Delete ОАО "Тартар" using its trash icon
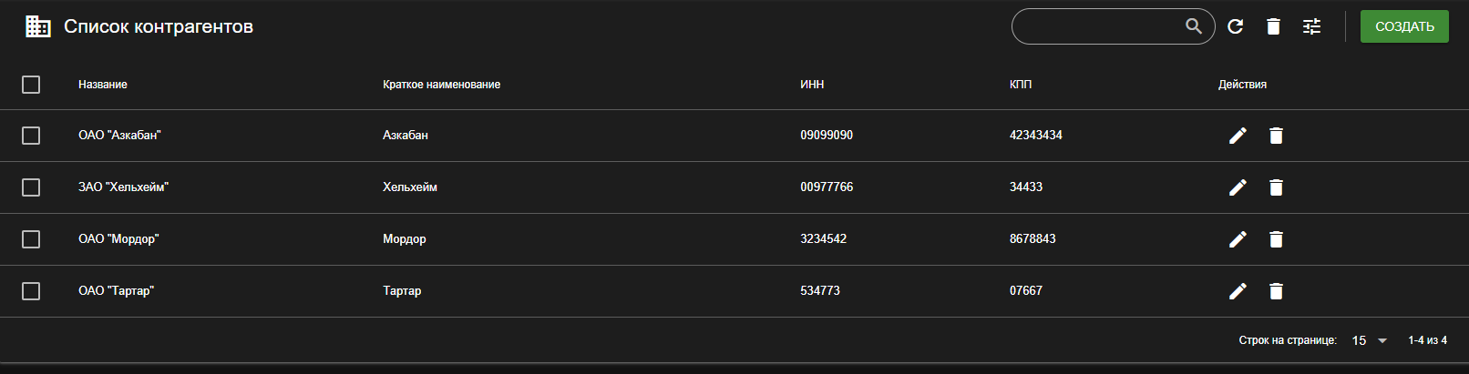 tap(1276, 291)
